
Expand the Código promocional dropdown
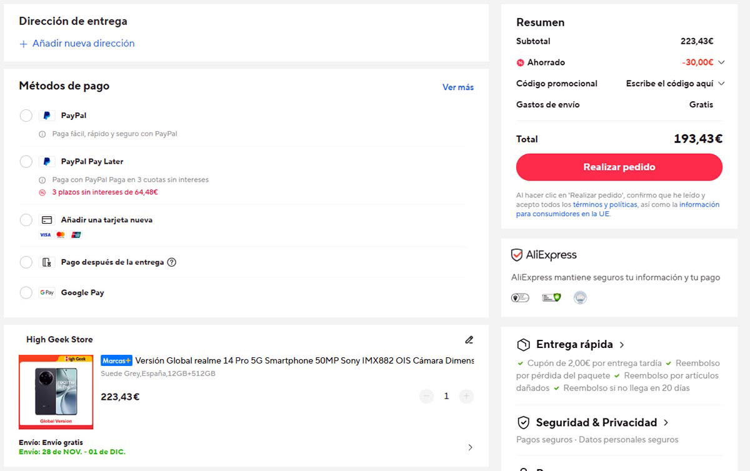tap(721, 83)
